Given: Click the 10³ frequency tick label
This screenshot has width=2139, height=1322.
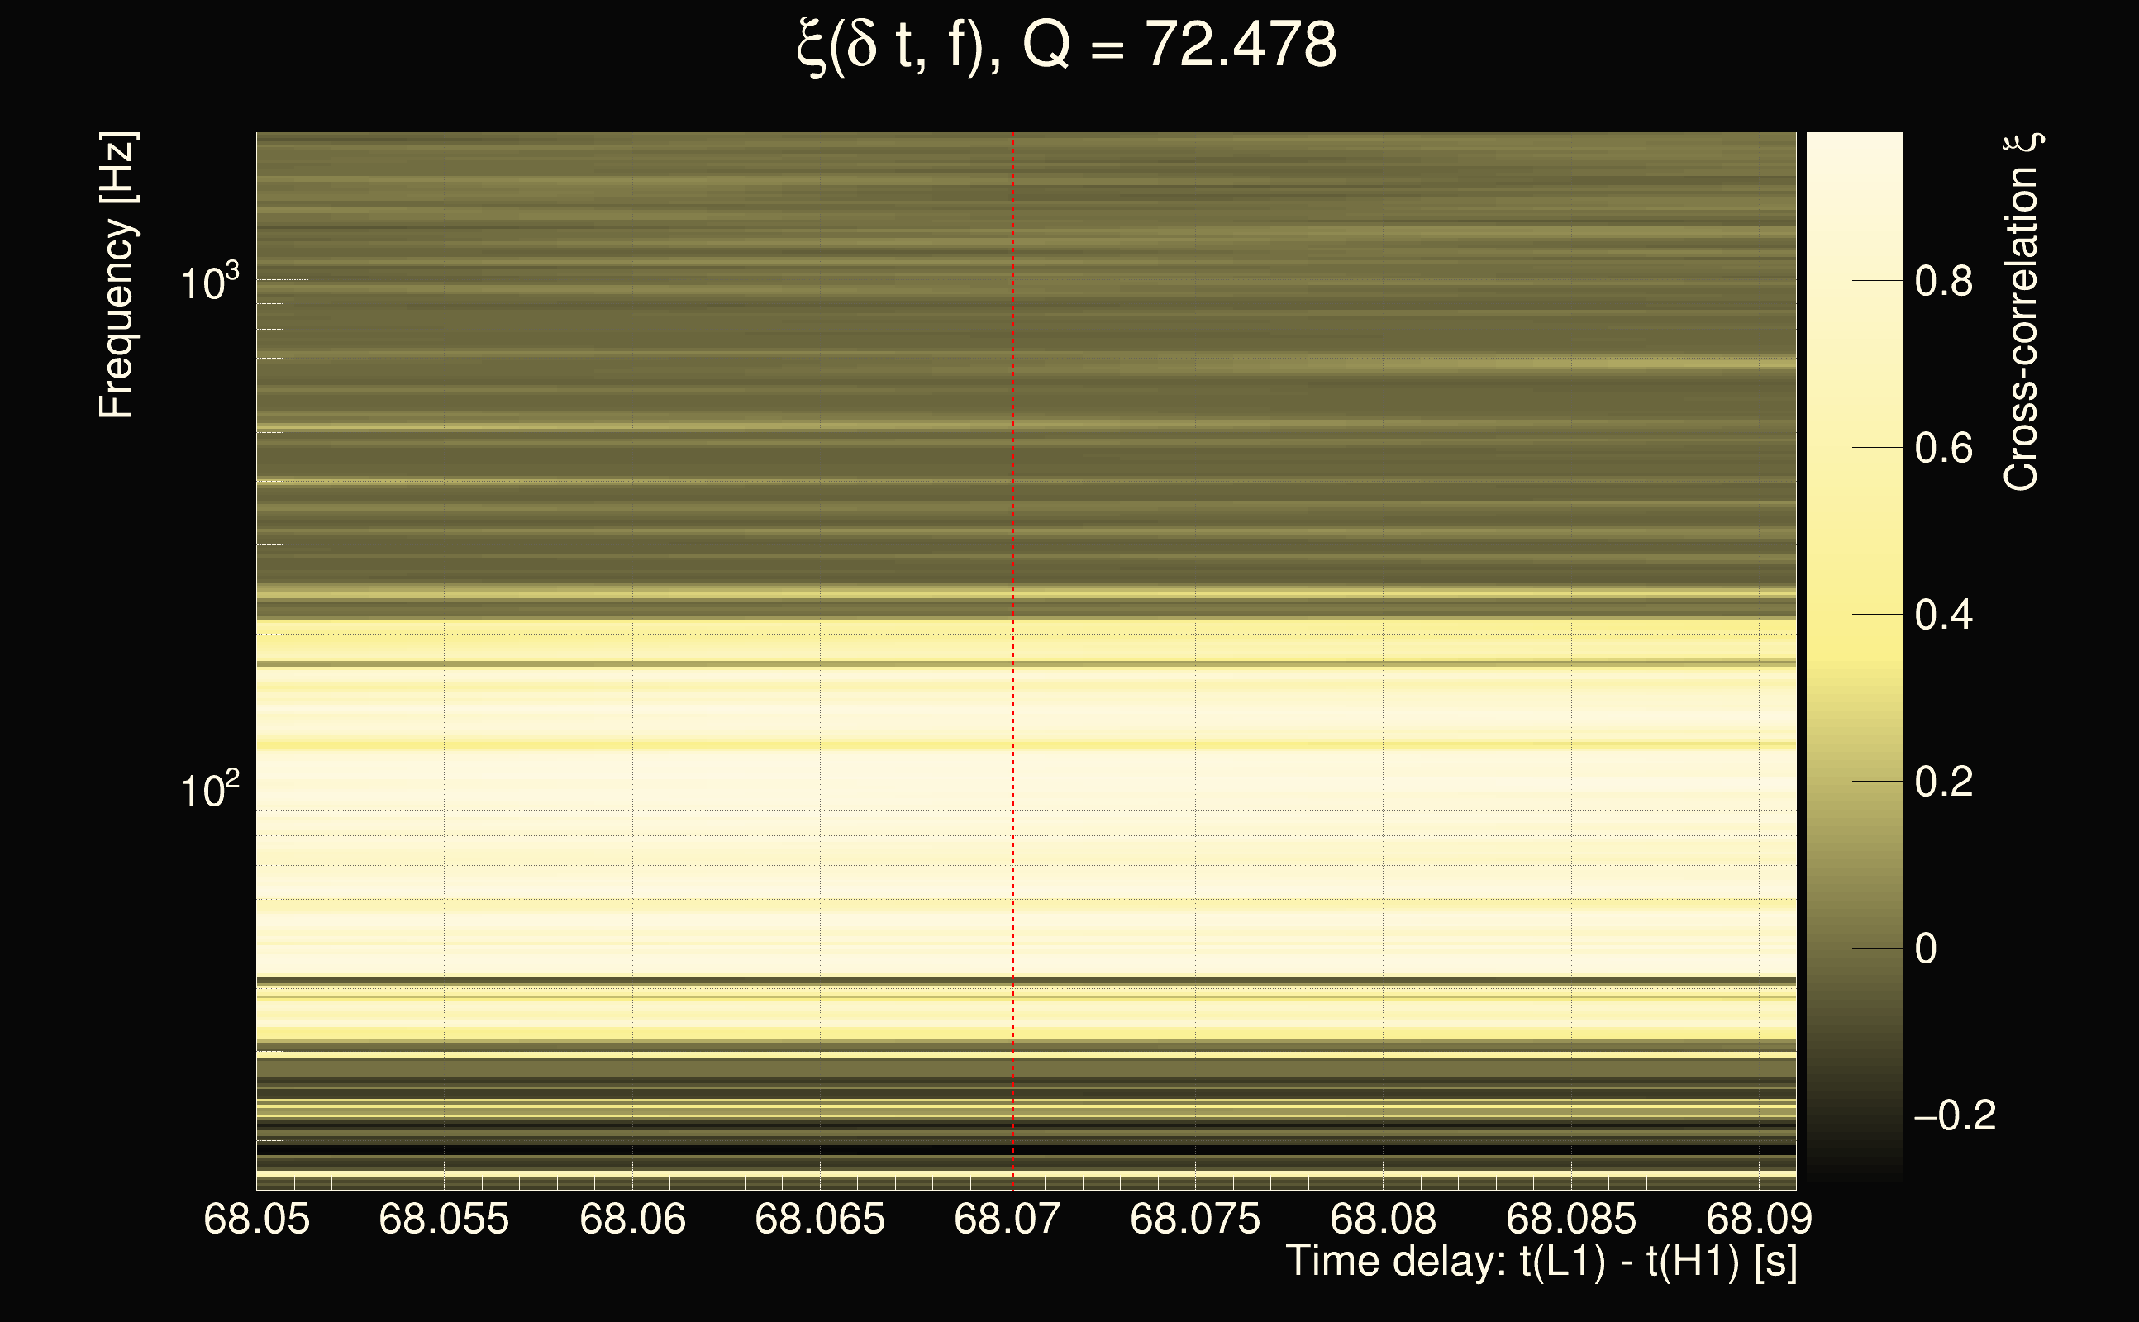Looking at the screenshot, I should (208, 283).
